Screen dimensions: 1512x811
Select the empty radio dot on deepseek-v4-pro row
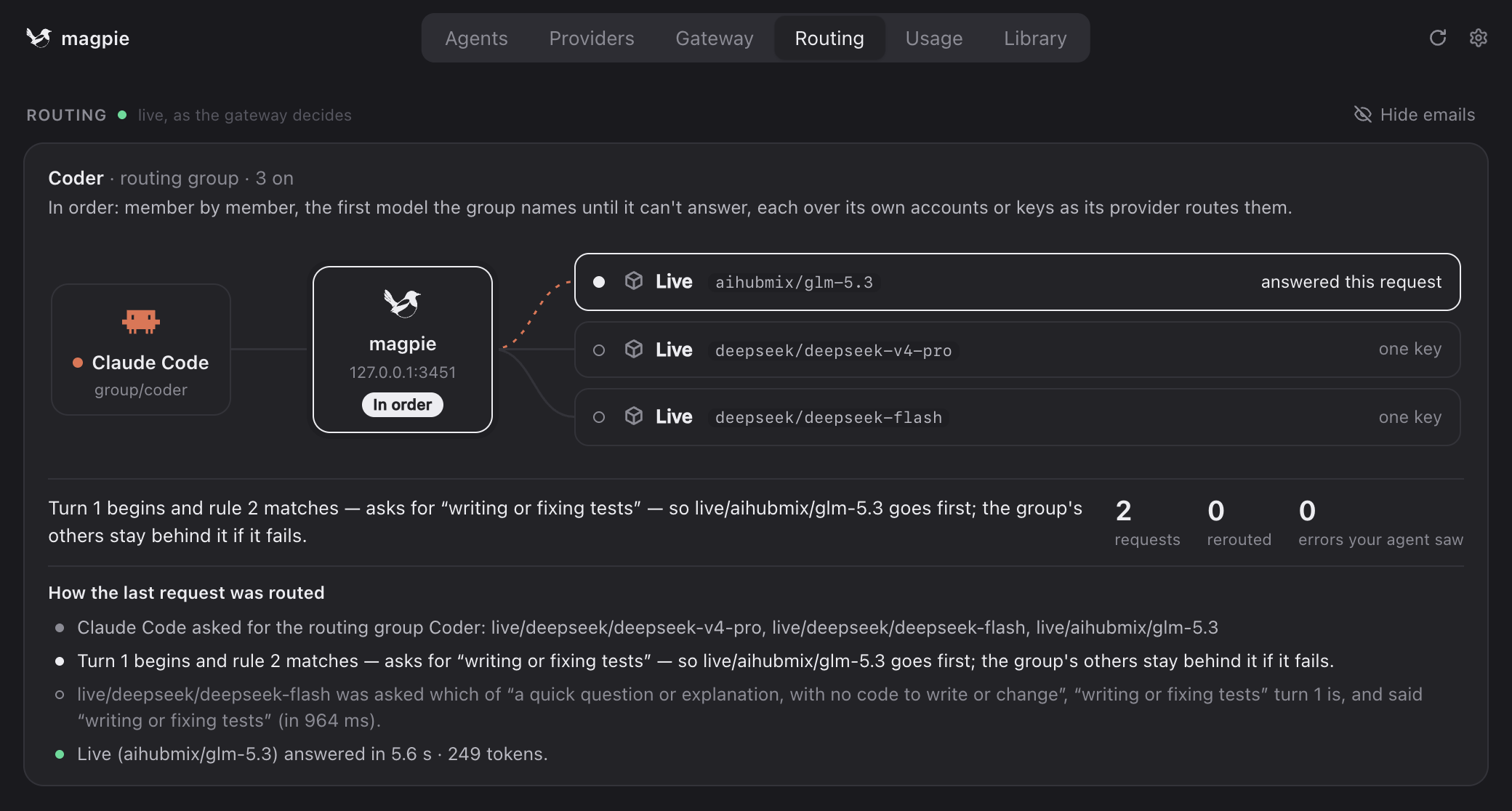(599, 350)
